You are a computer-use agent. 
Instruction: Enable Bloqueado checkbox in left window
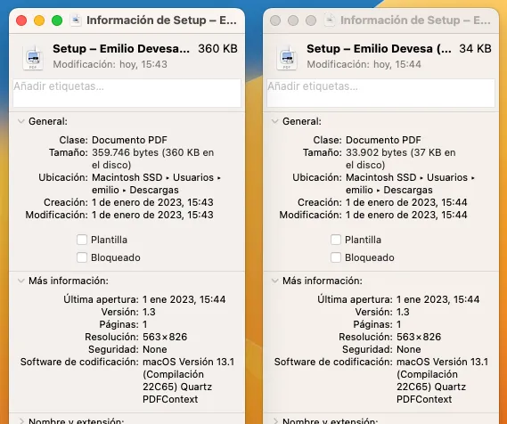click(x=82, y=257)
